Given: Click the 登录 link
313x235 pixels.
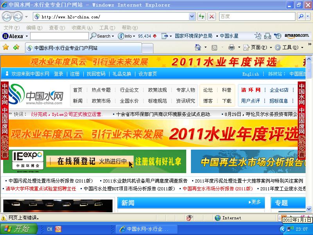Looking at the screenshot, I should pyautogui.click(x=58, y=74).
